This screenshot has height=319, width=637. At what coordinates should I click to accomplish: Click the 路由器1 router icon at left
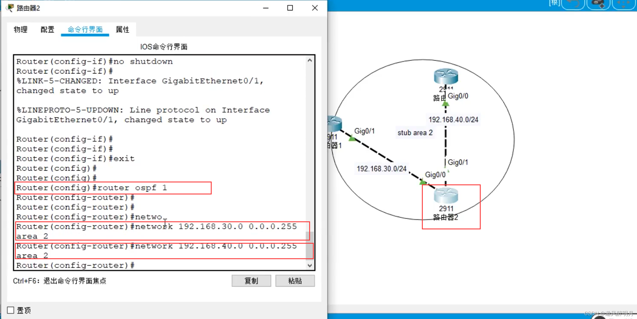(x=334, y=124)
